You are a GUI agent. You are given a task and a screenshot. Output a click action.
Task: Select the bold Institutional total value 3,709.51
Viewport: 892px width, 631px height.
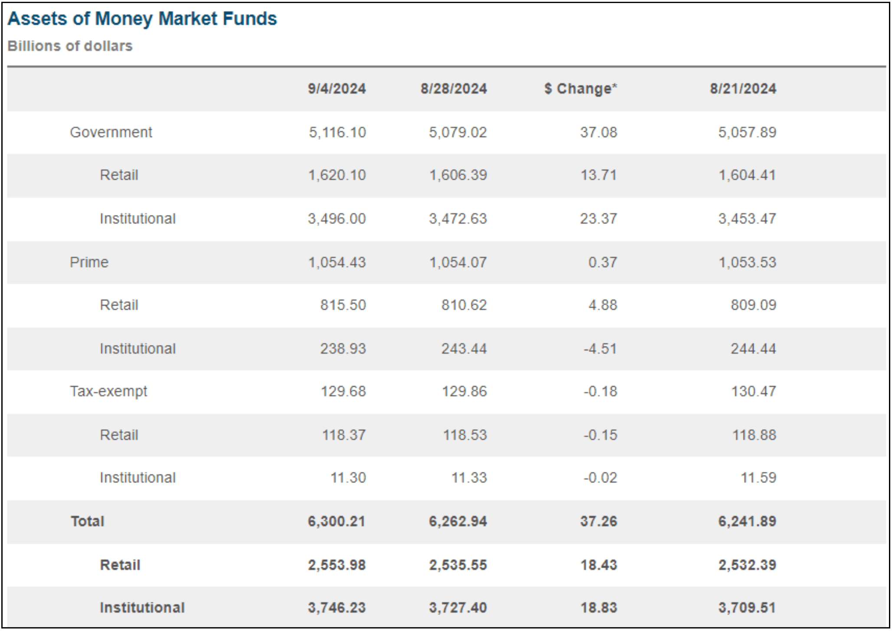point(747,608)
